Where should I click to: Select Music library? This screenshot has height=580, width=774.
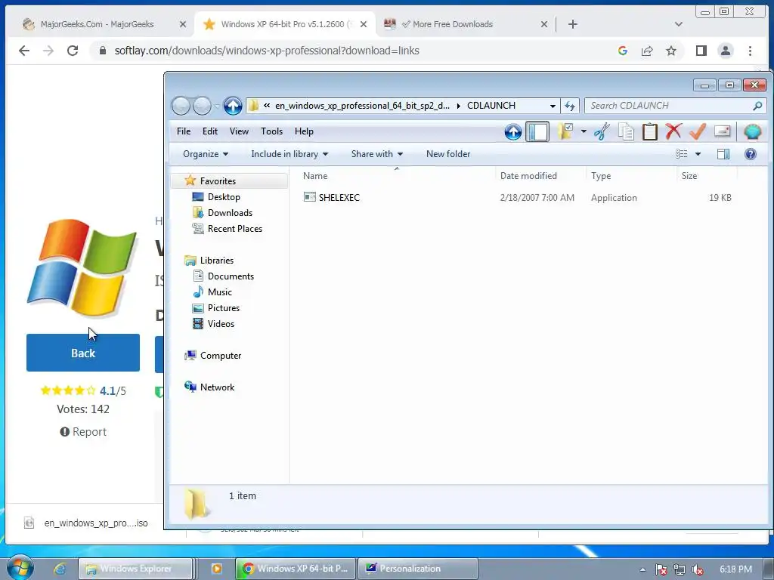coord(220,292)
